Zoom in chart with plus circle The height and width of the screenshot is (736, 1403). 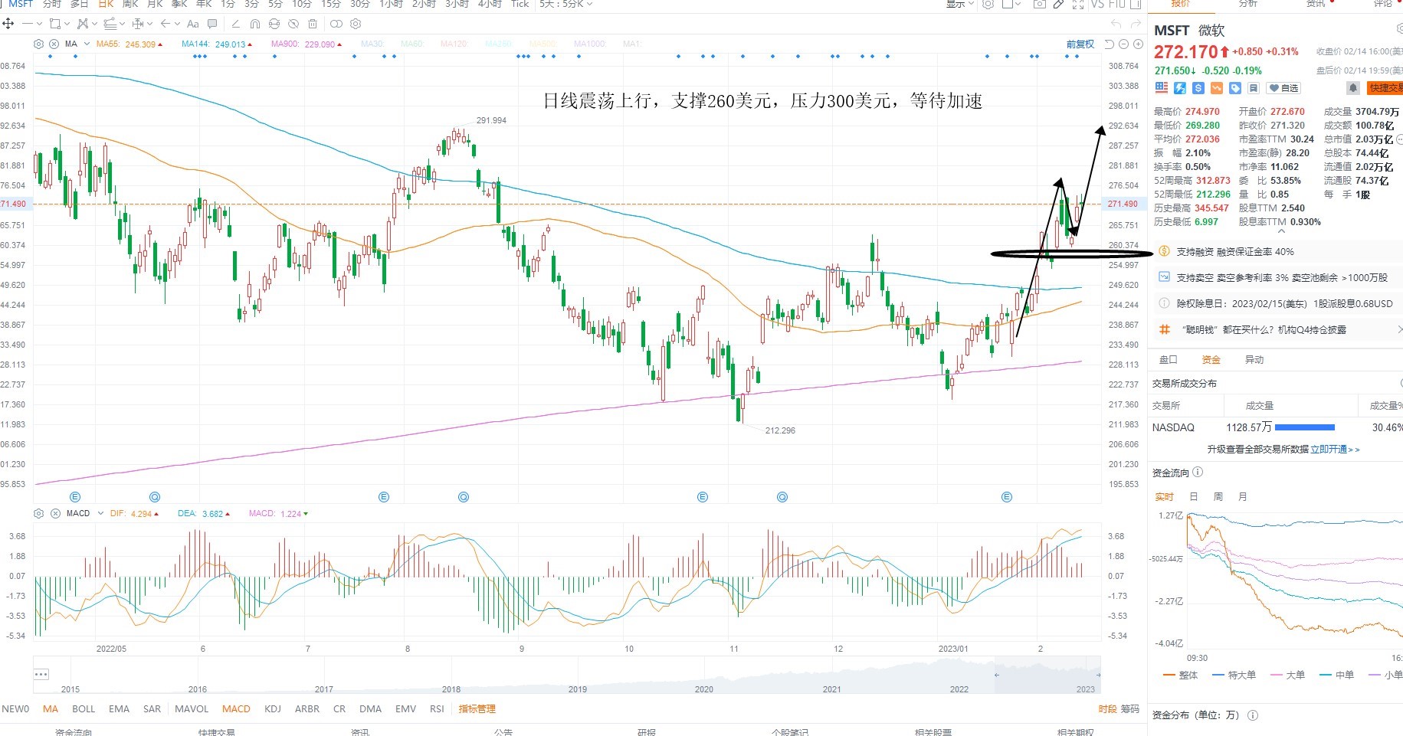1138,44
